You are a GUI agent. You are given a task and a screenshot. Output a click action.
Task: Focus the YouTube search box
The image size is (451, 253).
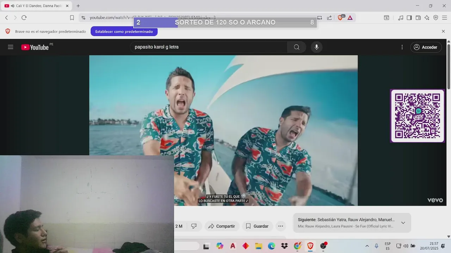tap(209, 47)
